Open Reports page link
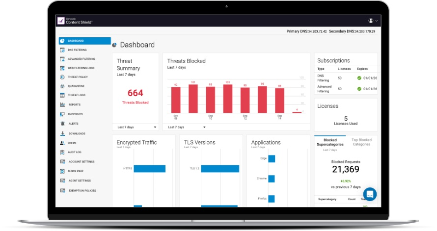 [75, 104]
